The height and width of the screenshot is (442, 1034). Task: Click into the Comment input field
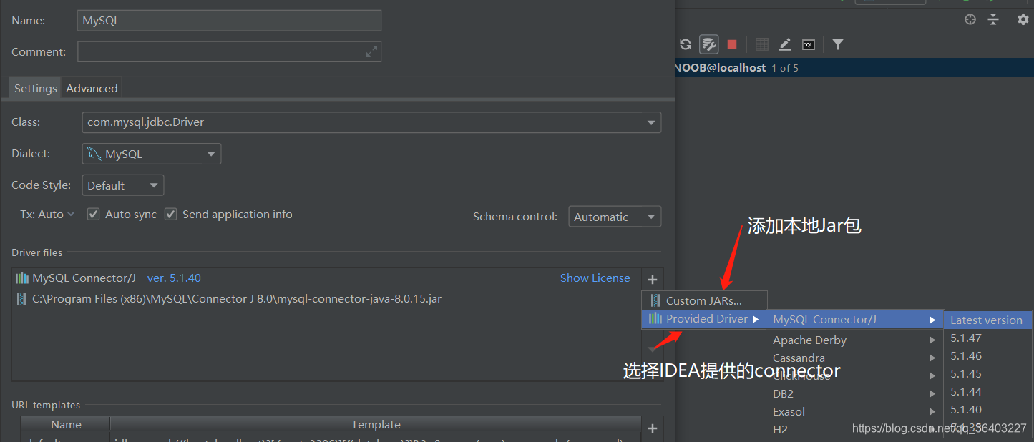click(229, 51)
